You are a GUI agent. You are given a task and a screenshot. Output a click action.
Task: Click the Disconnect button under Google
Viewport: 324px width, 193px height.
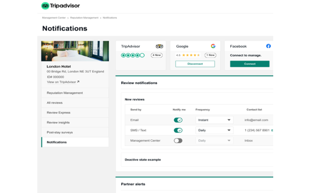click(x=195, y=64)
